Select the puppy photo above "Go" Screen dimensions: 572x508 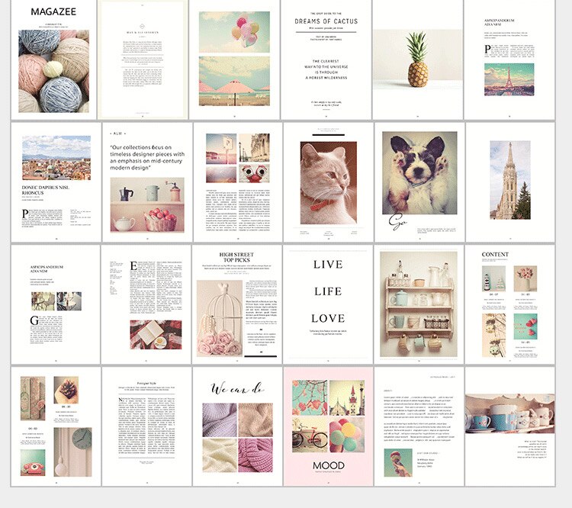(x=419, y=173)
